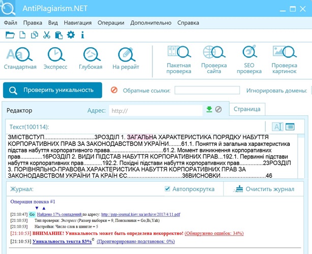Open Пакетная проверка
The width and height of the screenshot is (312, 254).
(x=179, y=59)
